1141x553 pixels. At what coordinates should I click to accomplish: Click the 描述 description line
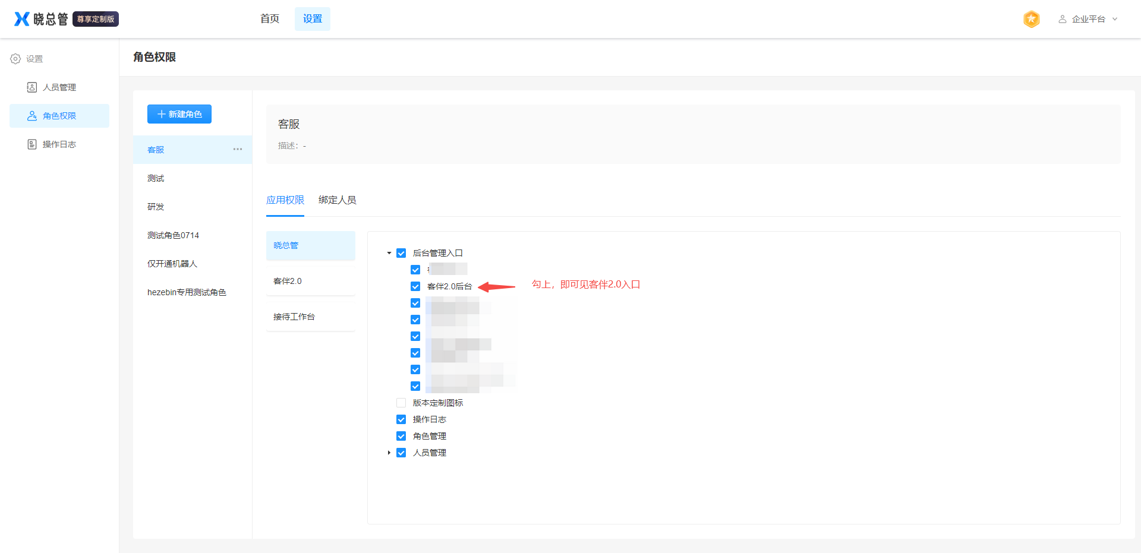[292, 146]
